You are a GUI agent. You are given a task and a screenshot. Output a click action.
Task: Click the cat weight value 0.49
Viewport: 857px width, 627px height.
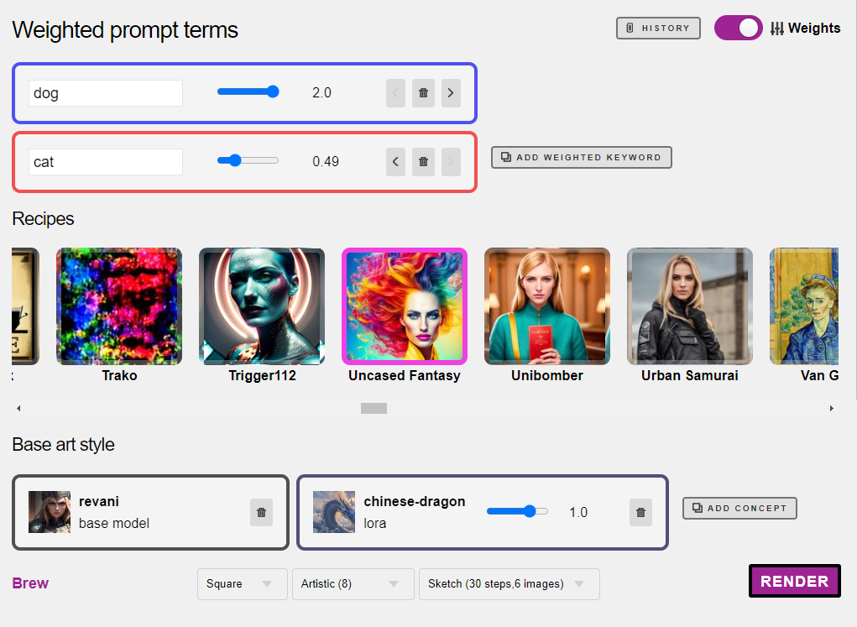click(x=326, y=162)
